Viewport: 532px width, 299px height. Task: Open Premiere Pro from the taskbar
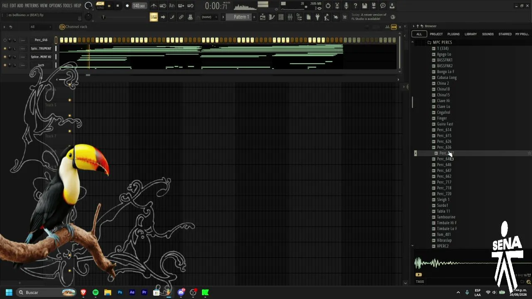(x=144, y=292)
